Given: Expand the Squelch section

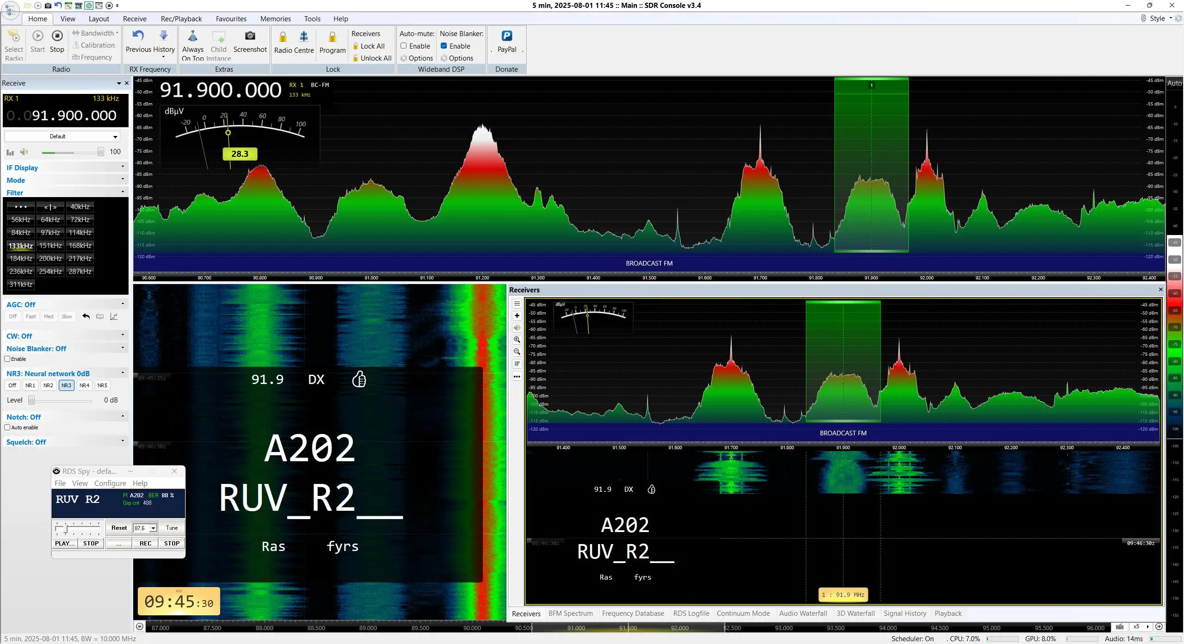Looking at the screenshot, I should coord(65,442).
